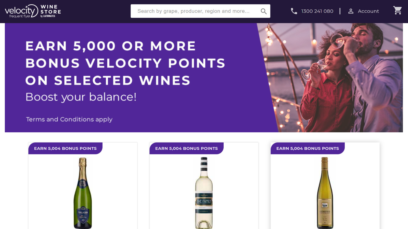Select the middle wine's bonus points badge

(187, 148)
